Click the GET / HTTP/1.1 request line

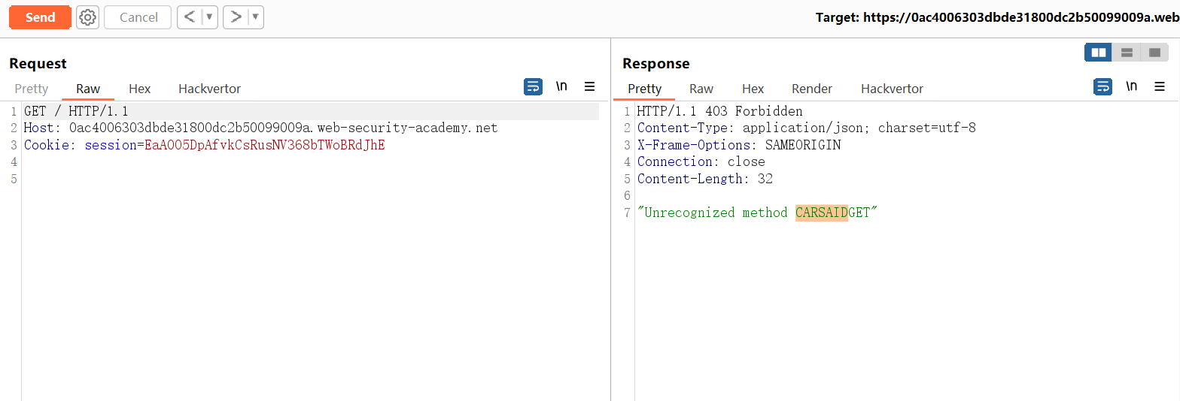pos(76,111)
